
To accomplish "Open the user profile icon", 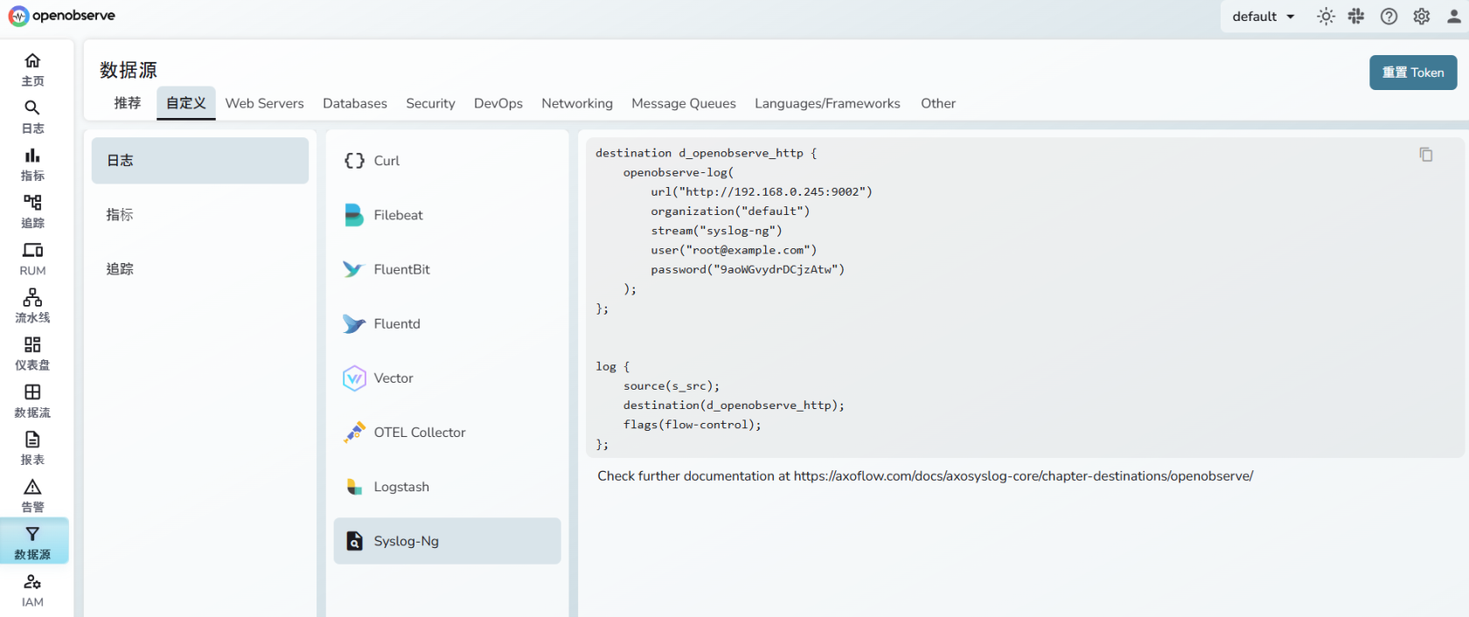I will click(x=1453, y=17).
